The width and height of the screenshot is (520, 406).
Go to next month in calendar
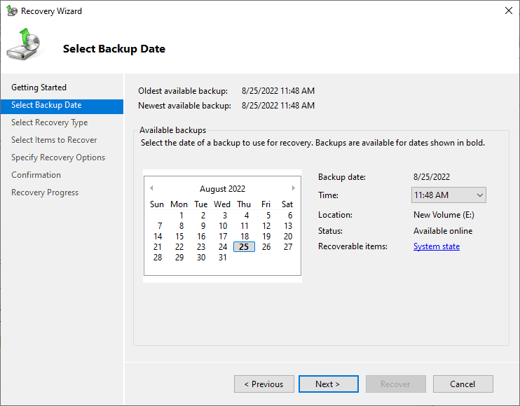click(x=293, y=188)
